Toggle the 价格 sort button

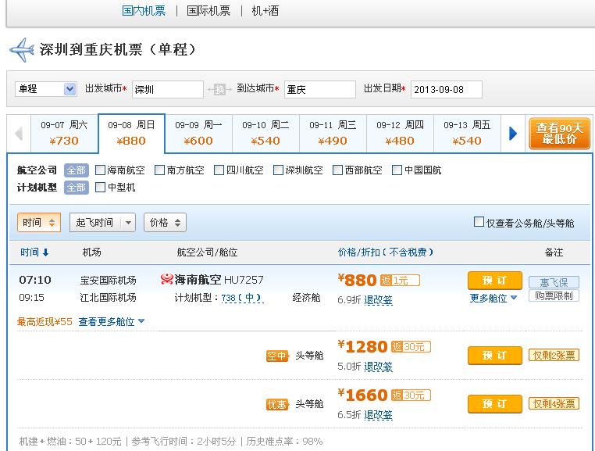tap(165, 222)
